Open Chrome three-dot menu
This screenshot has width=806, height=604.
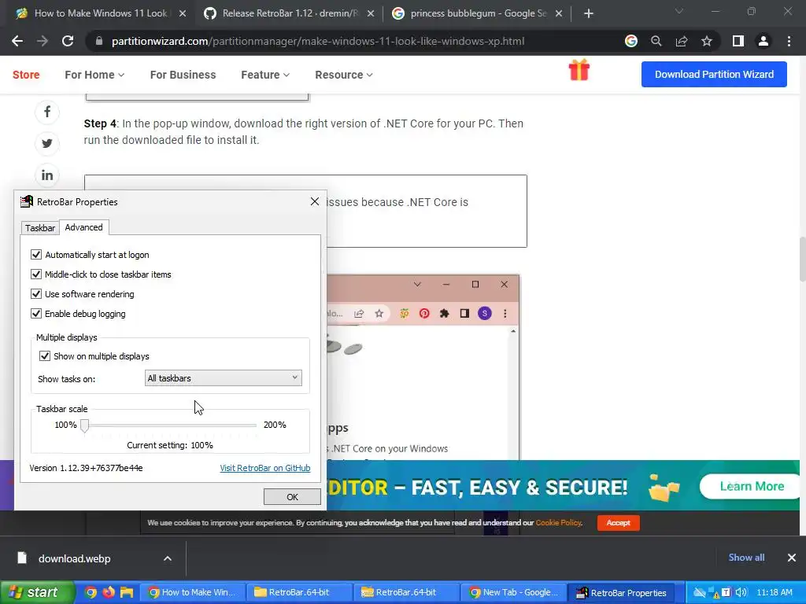(789, 41)
